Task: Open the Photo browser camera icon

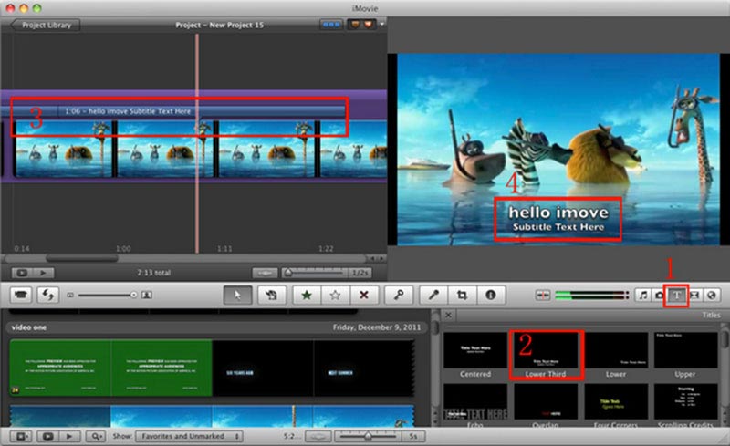Action: 659,296
